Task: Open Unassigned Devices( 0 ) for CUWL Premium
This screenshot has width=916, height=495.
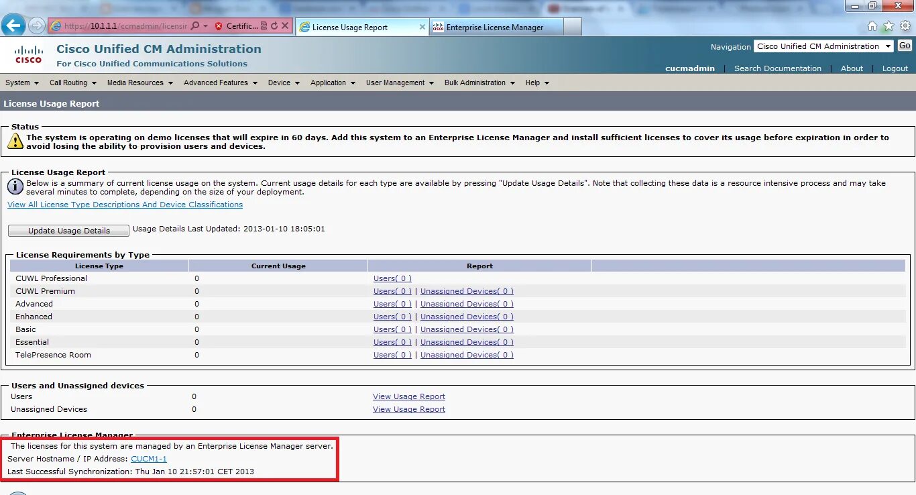Action: [x=467, y=291]
